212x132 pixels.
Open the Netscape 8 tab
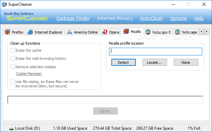(x=158, y=32)
